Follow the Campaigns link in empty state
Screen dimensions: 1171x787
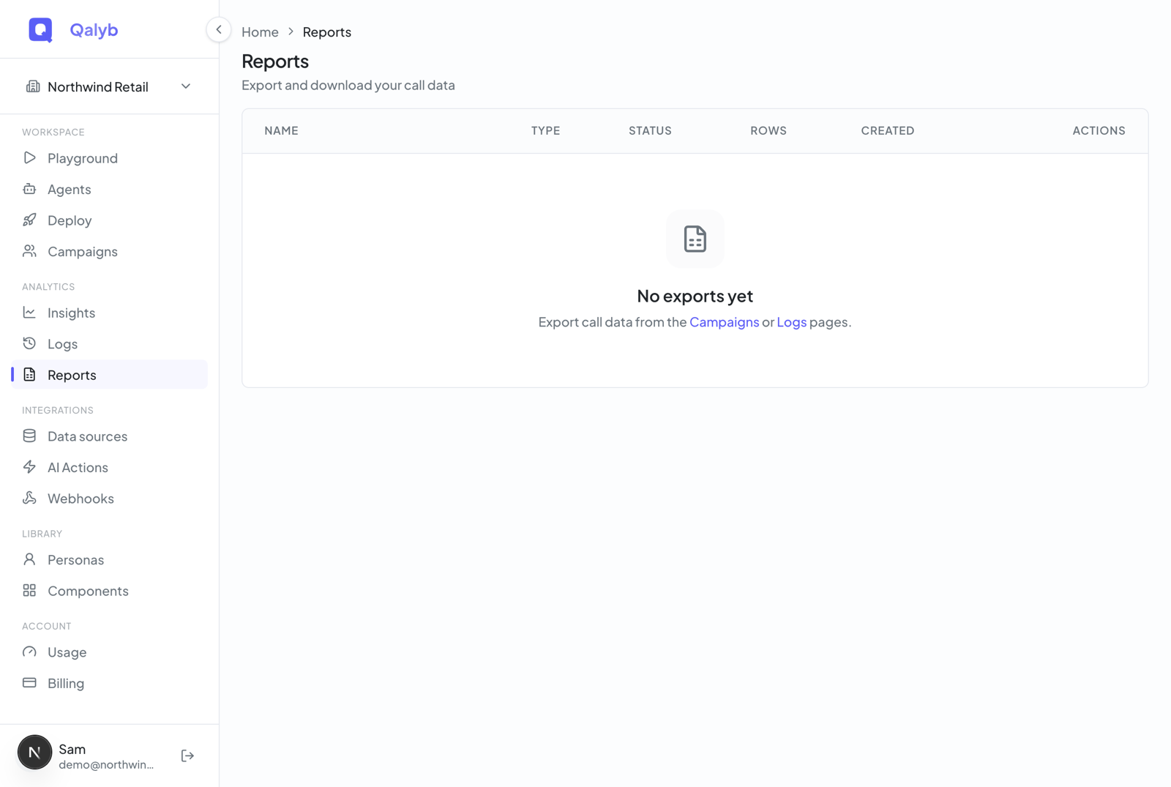click(x=724, y=322)
